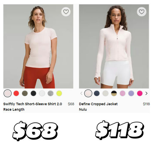Show next jacket colors with right chevron
This screenshot has height=153, width=153.
point(146,93)
